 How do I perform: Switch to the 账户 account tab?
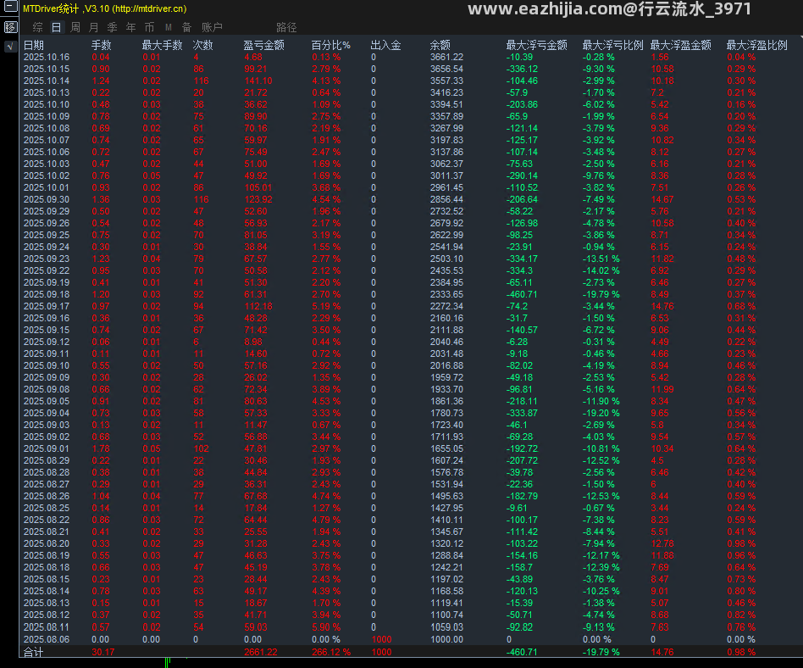point(212,27)
